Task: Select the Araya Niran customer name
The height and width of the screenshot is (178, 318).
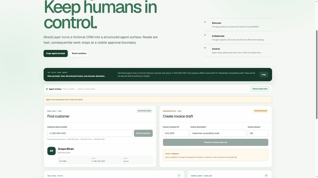Action: 66,149
